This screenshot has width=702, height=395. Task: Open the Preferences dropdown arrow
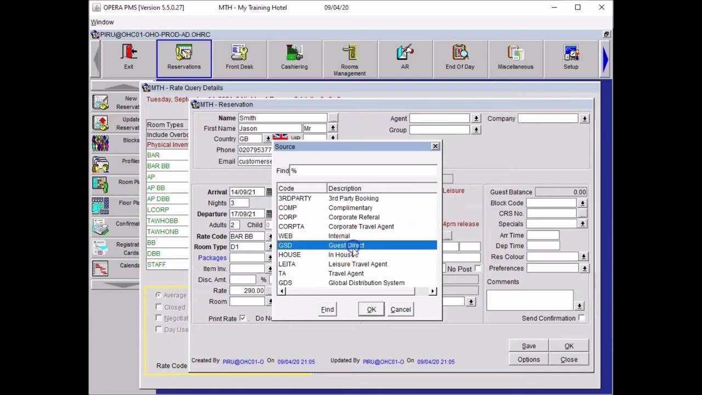585,268
